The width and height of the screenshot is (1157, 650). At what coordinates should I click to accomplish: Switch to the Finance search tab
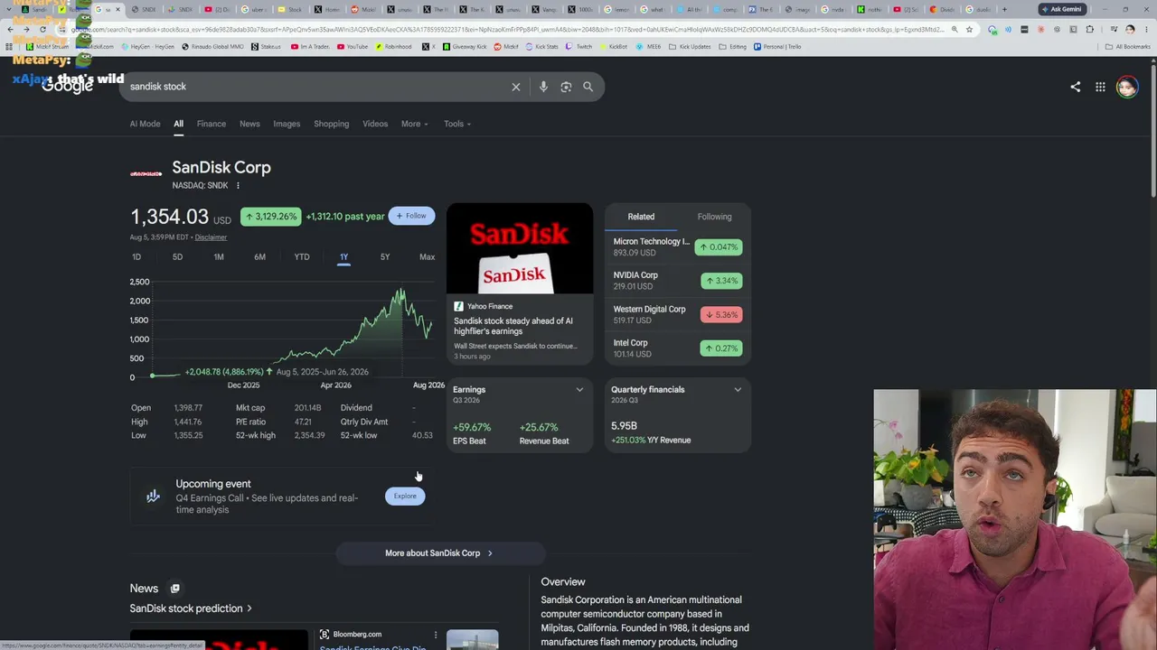(212, 124)
